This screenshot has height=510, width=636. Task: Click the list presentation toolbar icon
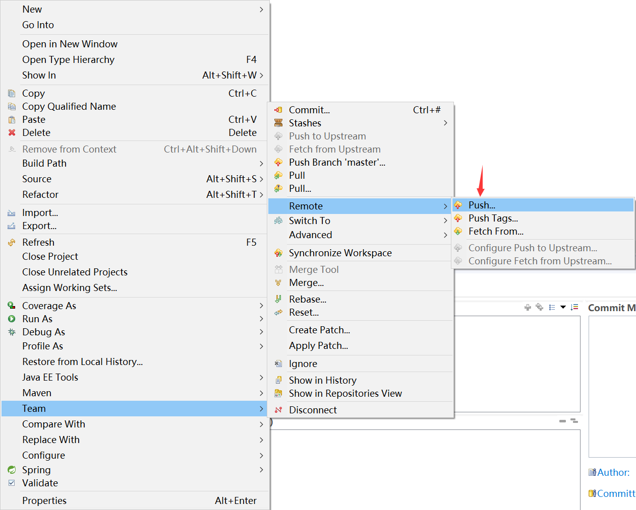[x=552, y=307]
